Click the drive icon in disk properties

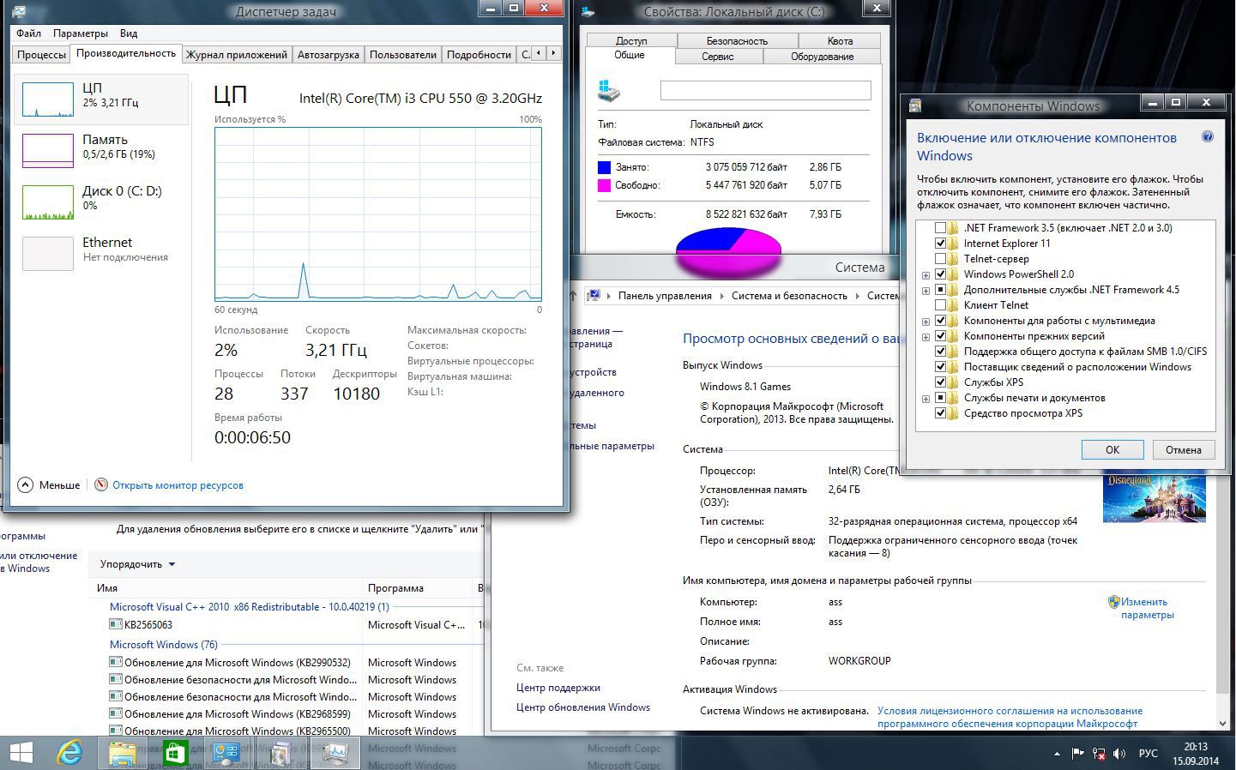tap(609, 90)
